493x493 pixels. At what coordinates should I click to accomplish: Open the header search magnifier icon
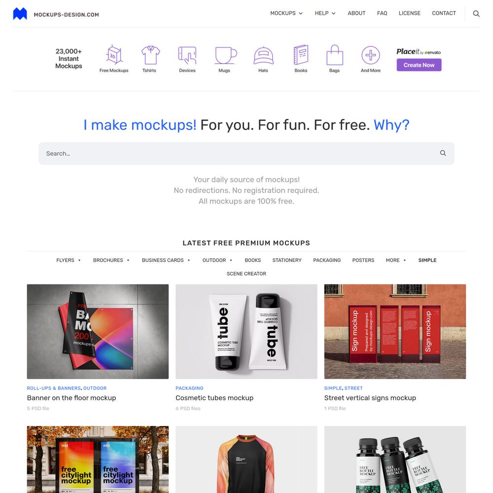(476, 13)
